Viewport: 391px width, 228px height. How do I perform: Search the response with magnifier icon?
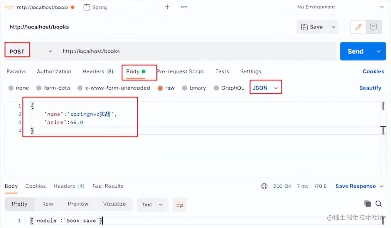pos(378,203)
